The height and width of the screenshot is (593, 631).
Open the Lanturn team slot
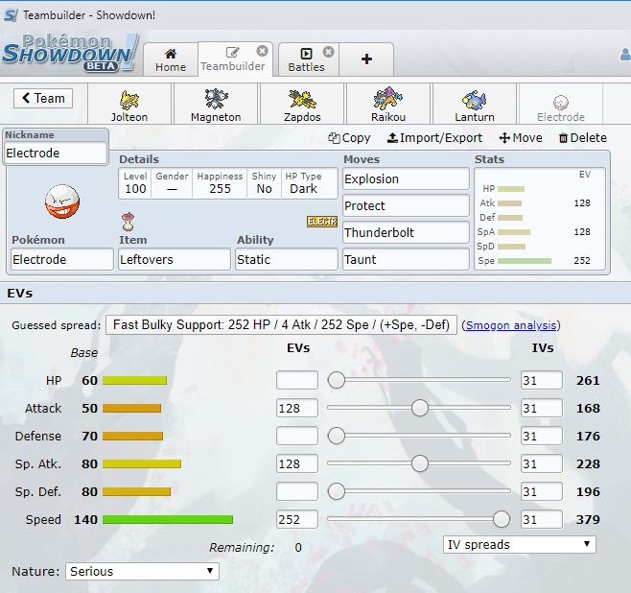tap(475, 104)
